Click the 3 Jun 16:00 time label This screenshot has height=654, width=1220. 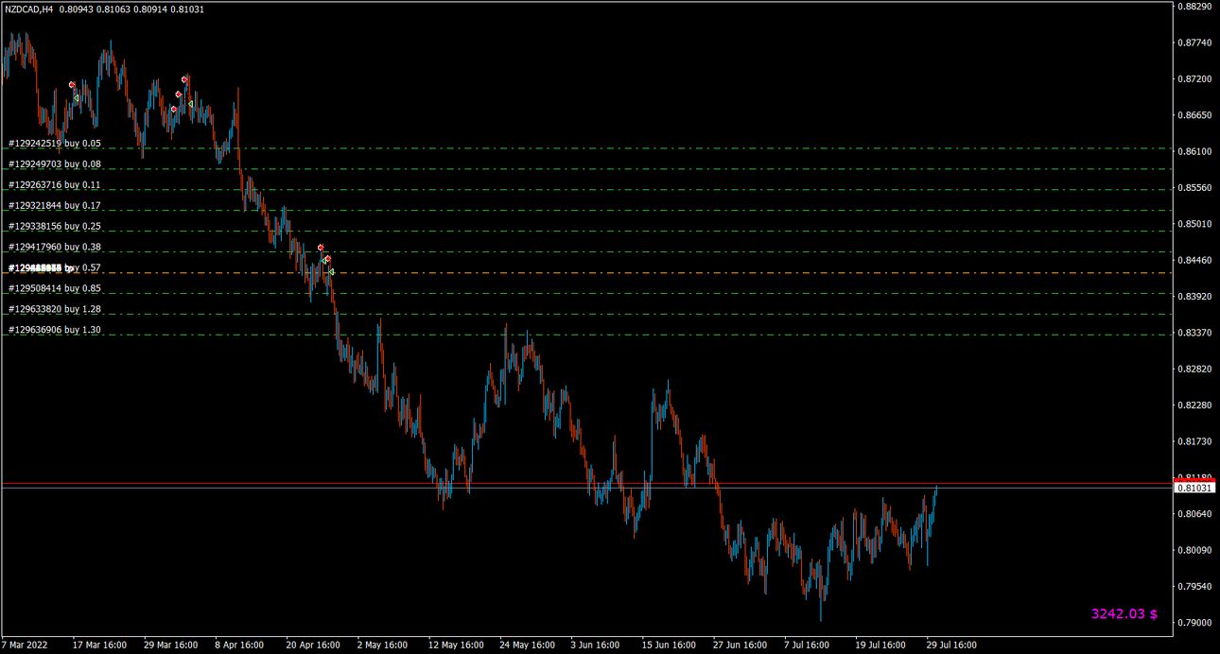pyautogui.click(x=595, y=645)
